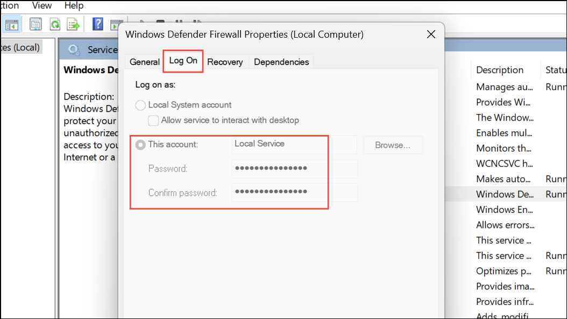Image resolution: width=567 pixels, height=319 pixels.
Task: Click the Browse... button
Action: pos(393,145)
